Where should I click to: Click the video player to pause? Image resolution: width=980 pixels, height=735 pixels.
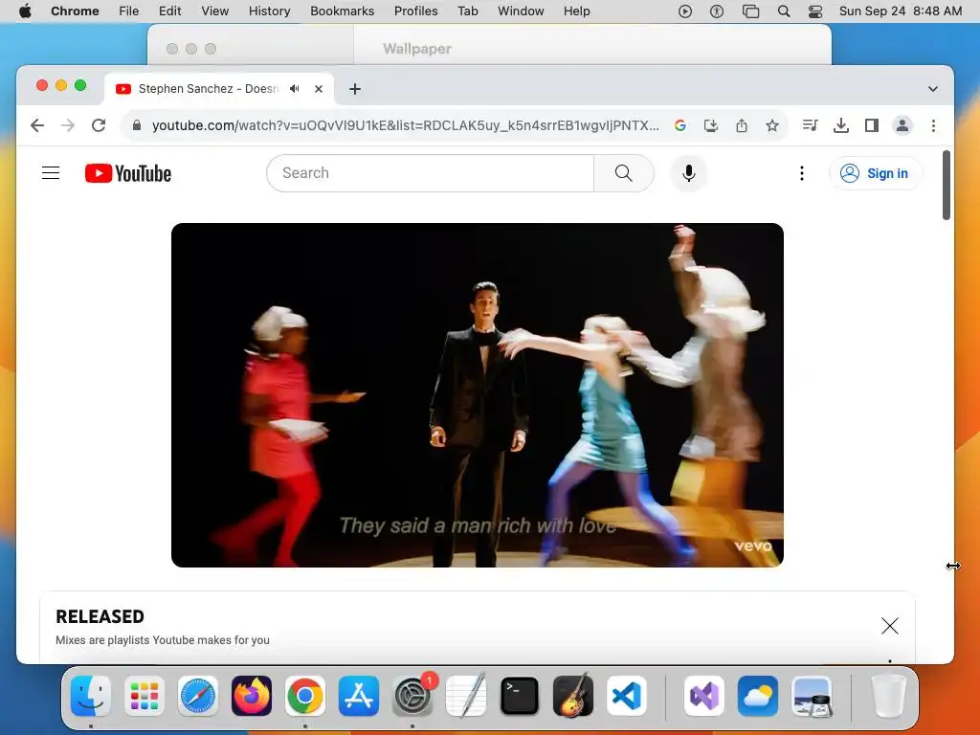tap(477, 395)
